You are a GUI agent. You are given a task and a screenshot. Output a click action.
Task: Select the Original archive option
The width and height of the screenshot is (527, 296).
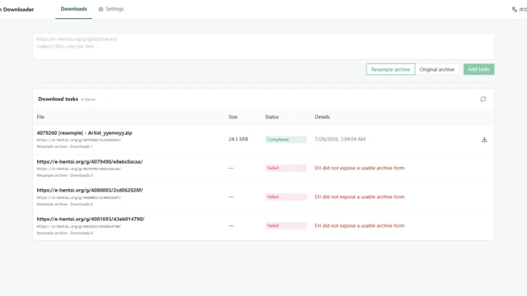(x=437, y=69)
